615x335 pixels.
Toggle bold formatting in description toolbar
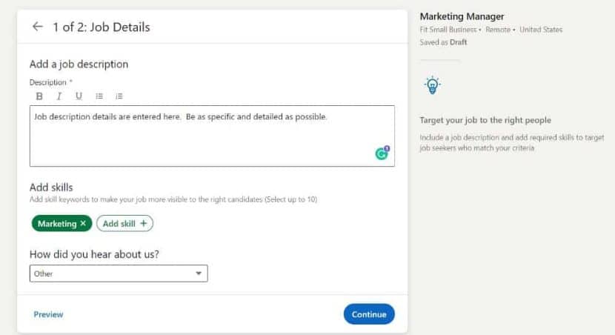coord(40,96)
